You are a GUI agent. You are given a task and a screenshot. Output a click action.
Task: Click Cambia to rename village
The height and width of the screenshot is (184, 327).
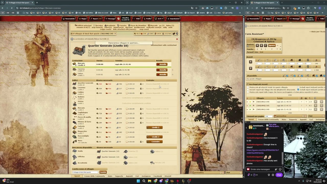103,172
